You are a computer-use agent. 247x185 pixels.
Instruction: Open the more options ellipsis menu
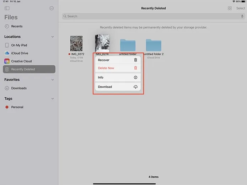[x=52, y=8]
